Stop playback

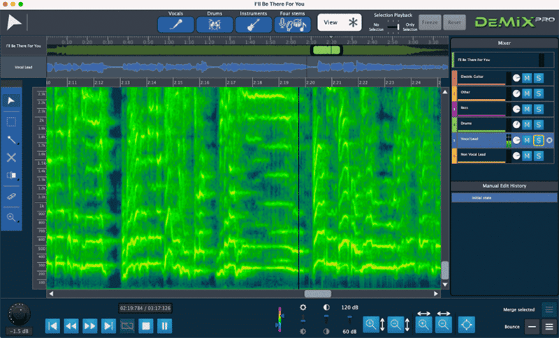[146, 326]
